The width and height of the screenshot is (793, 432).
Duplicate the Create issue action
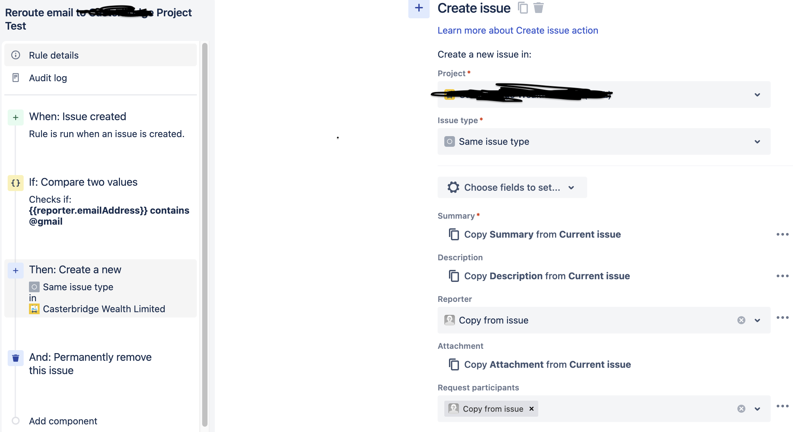point(523,8)
